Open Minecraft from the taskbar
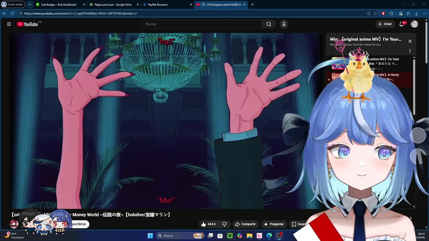Image resolution: width=429 pixels, height=241 pixels. point(230,236)
